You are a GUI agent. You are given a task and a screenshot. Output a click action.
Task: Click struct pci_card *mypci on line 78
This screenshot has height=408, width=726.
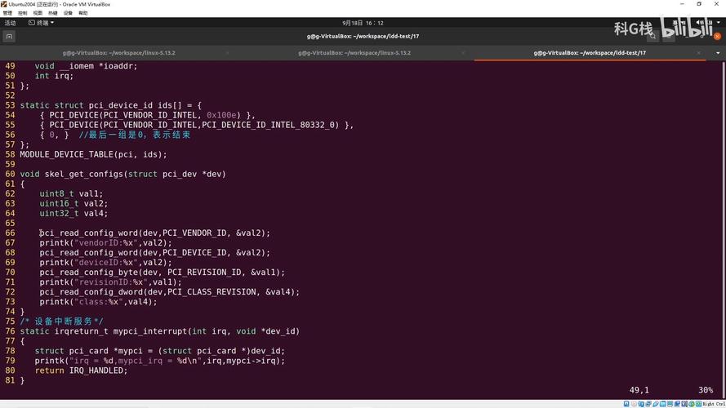tap(160, 351)
